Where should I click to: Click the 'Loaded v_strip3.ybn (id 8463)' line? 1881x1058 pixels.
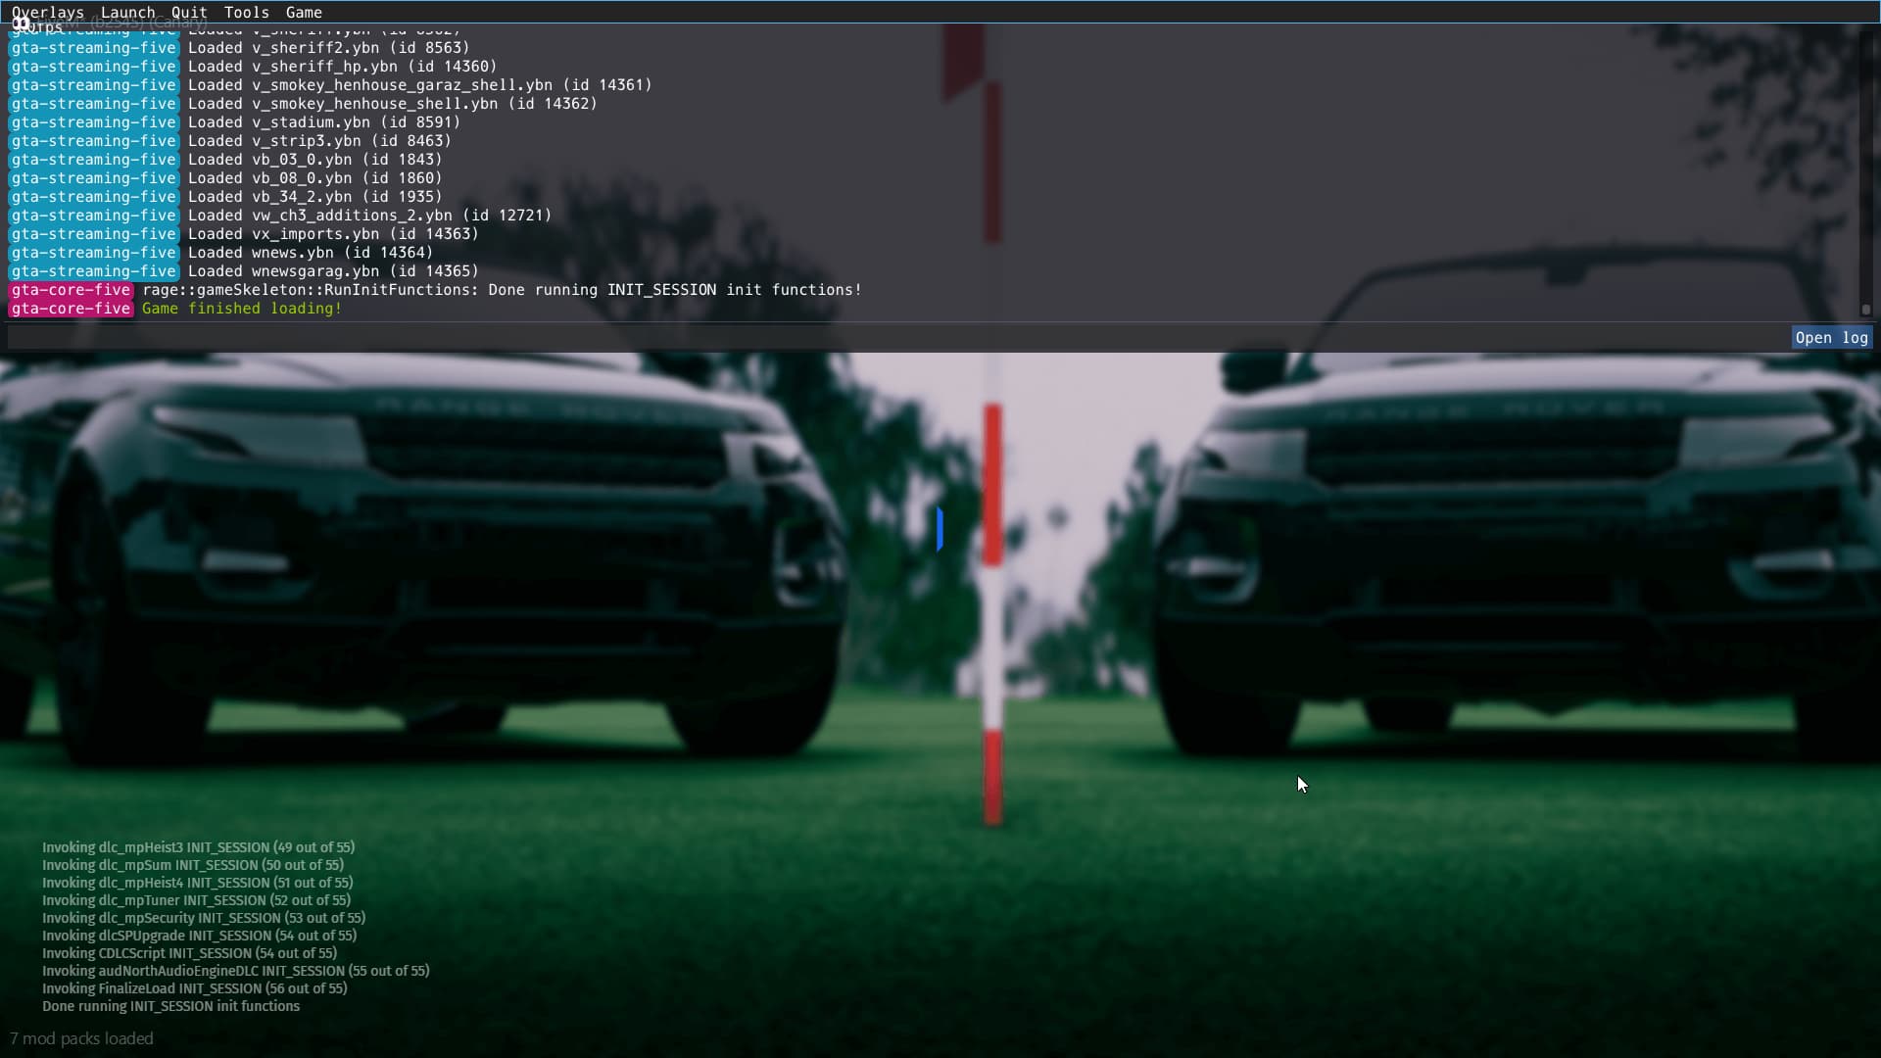click(319, 141)
